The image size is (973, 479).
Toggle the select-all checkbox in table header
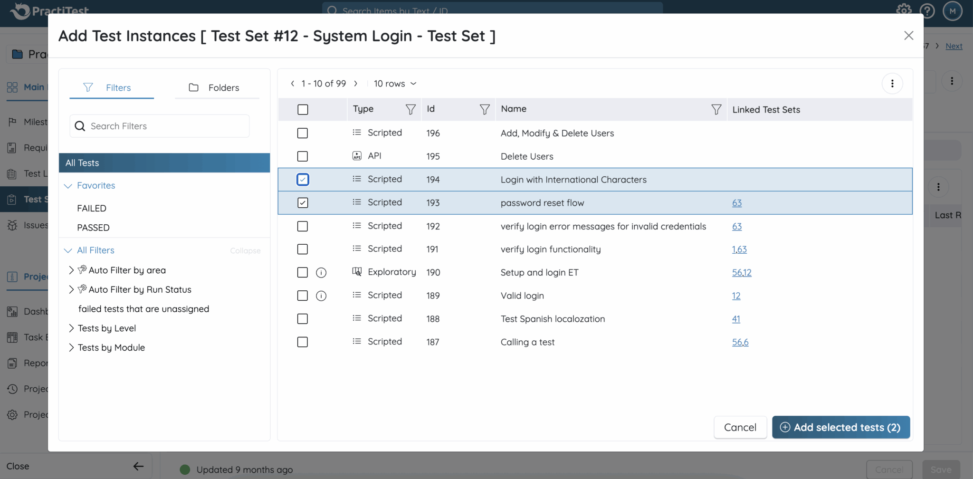coord(303,110)
